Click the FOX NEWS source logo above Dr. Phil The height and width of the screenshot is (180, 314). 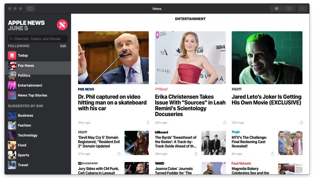[86, 89]
